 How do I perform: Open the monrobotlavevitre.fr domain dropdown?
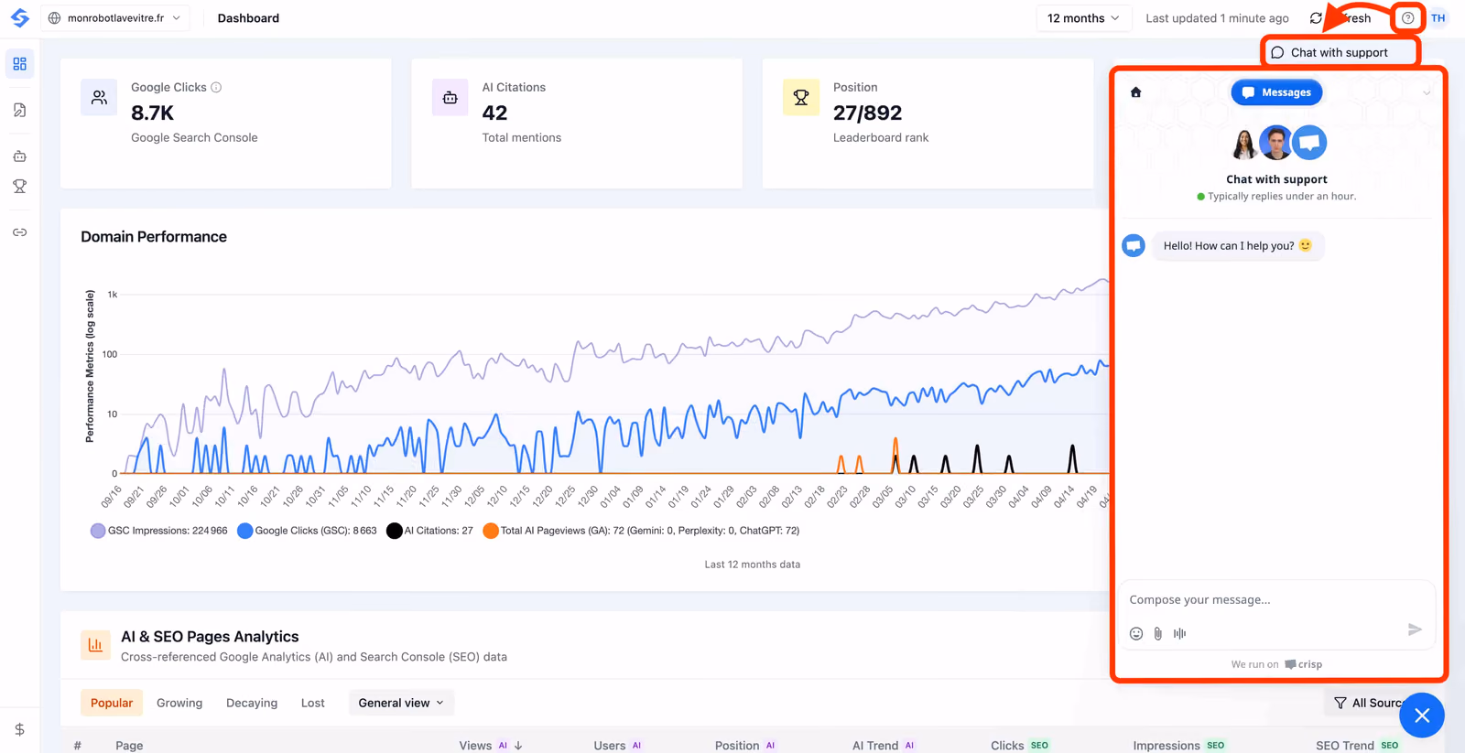pyautogui.click(x=115, y=18)
